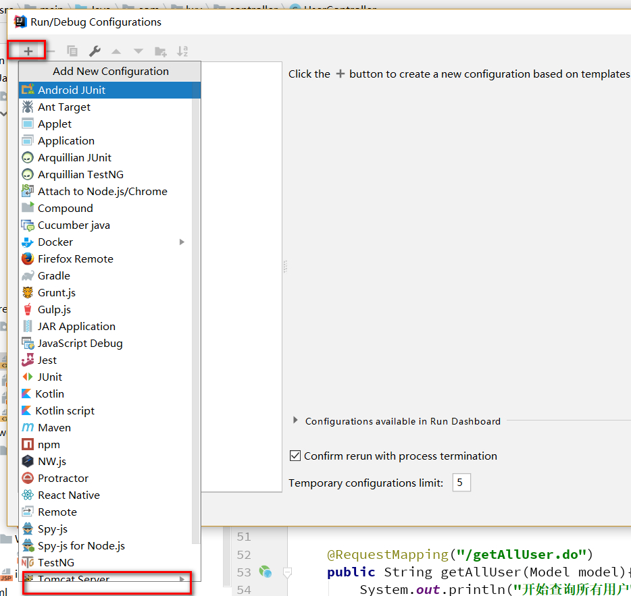Viewport: 631px width, 596px height.
Task: Click the Temporary configurations limit field
Action: 461,482
